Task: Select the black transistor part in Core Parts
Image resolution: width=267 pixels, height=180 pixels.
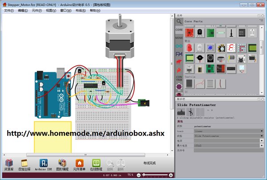Action: coord(200,32)
